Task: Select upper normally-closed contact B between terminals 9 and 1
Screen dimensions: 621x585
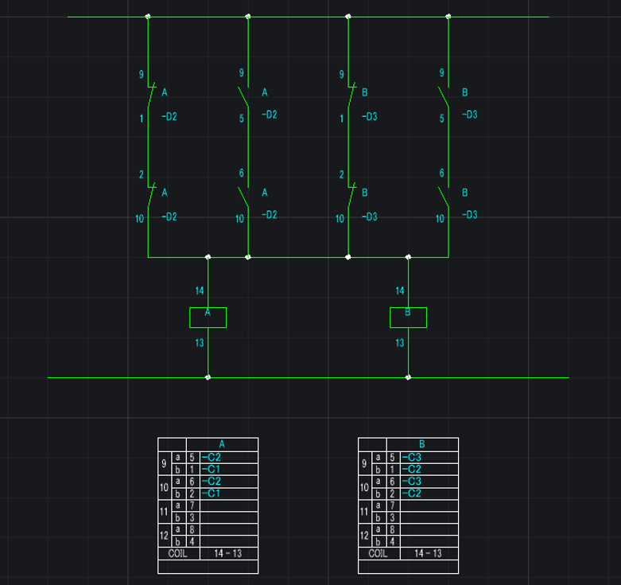Action: 351,96
